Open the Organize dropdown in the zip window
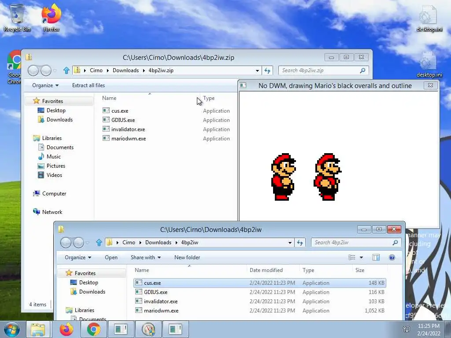This screenshot has height=338, width=451. click(45, 85)
